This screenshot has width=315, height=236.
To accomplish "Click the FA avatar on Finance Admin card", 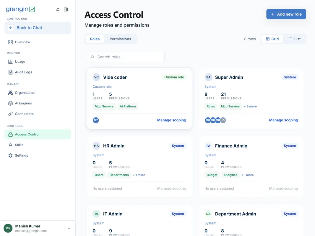I will 208,146.
